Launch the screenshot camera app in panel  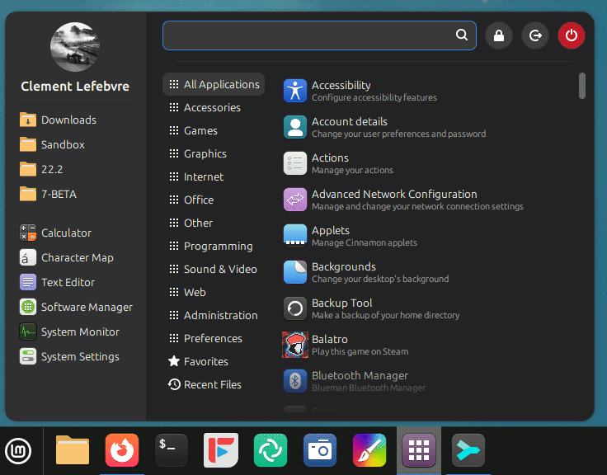[320, 450]
